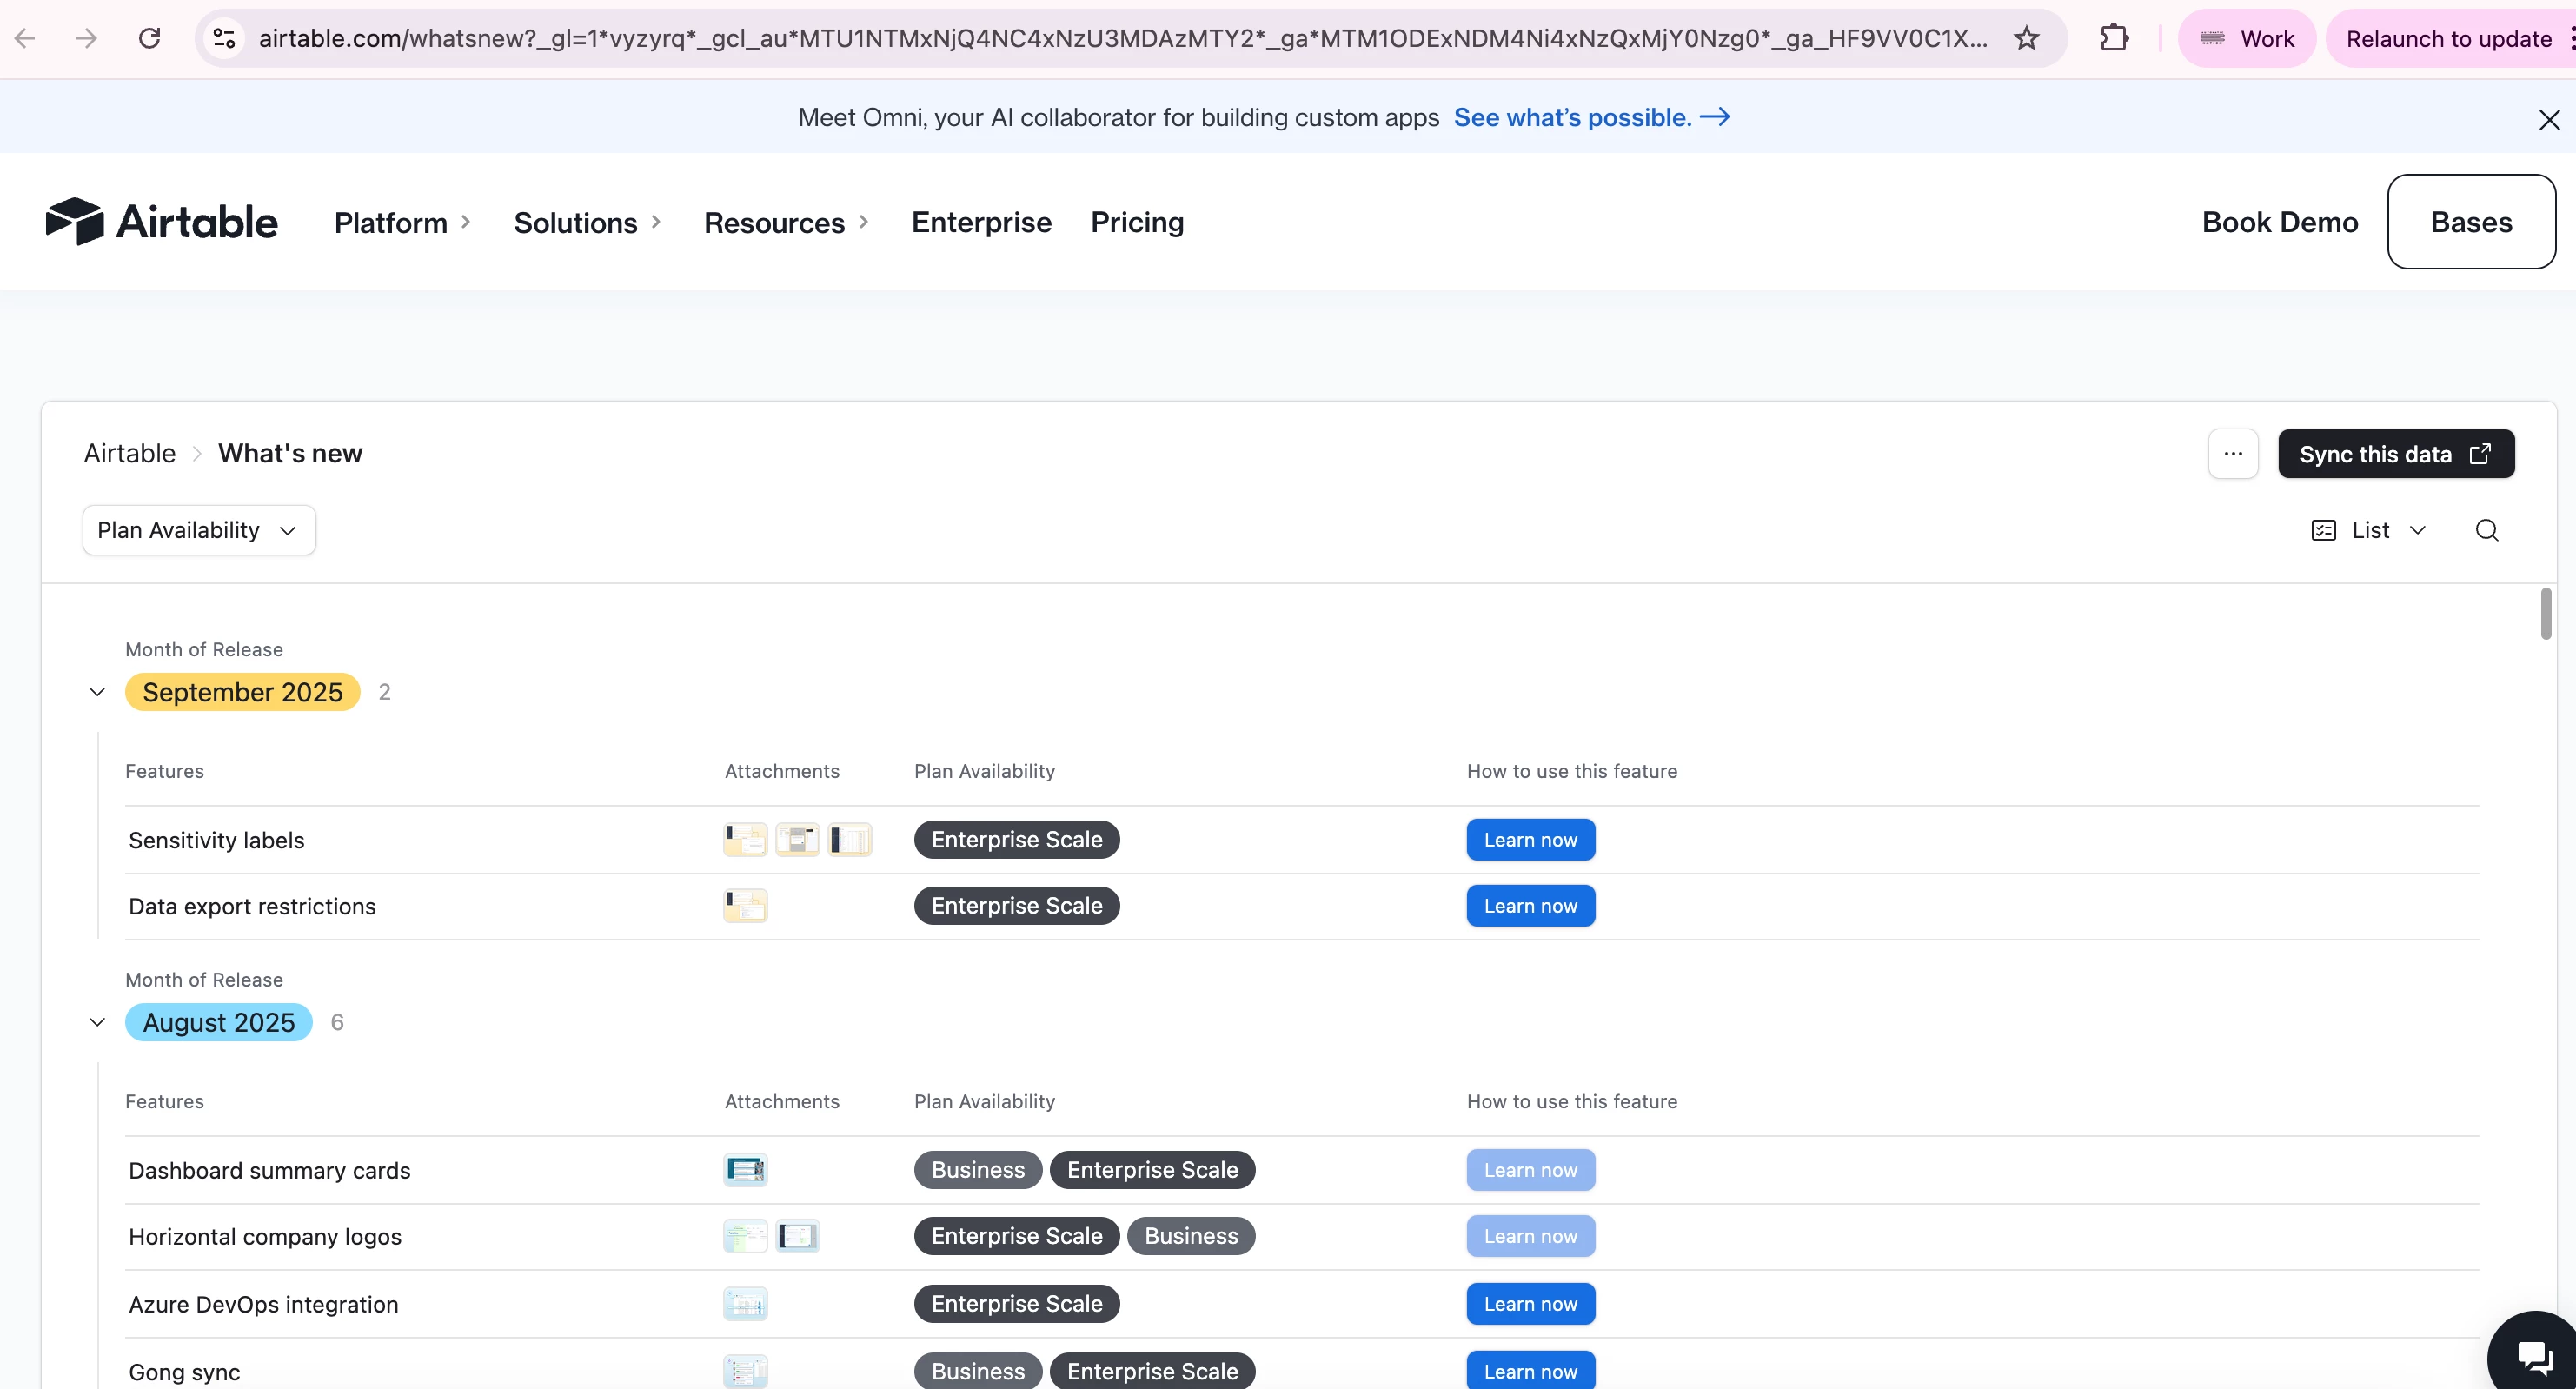Screen dimensions: 2576x1389
Task: Click Learn now for Gong sync
Action: (x=1530, y=1370)
